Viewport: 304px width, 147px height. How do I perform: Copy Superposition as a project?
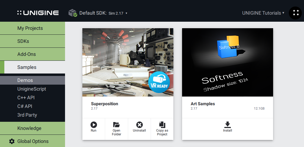click(162, 128)
